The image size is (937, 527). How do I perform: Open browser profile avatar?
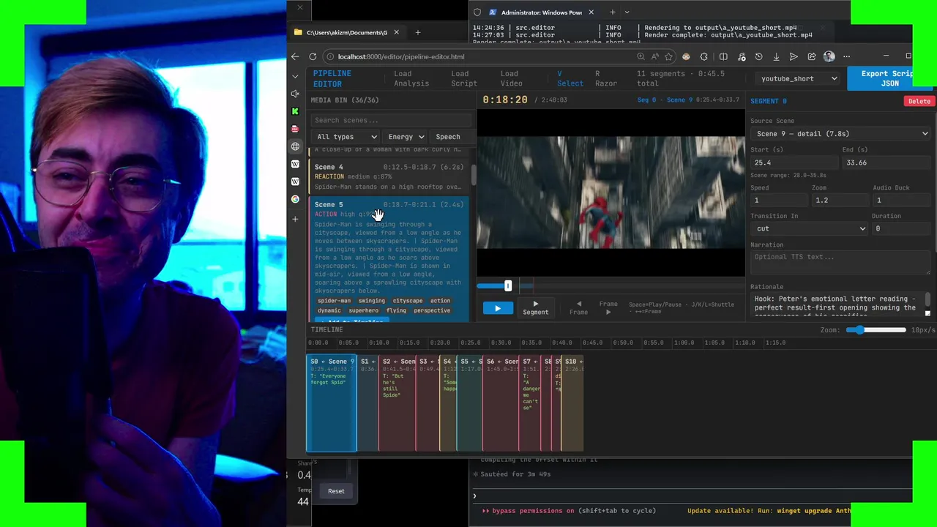click(829, 56)
